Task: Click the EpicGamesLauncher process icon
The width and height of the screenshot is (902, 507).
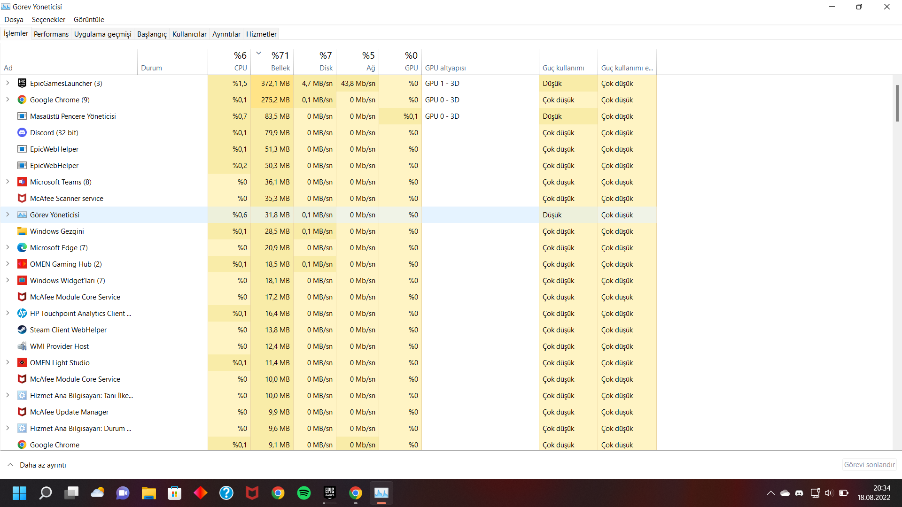Action: (22, 83)
